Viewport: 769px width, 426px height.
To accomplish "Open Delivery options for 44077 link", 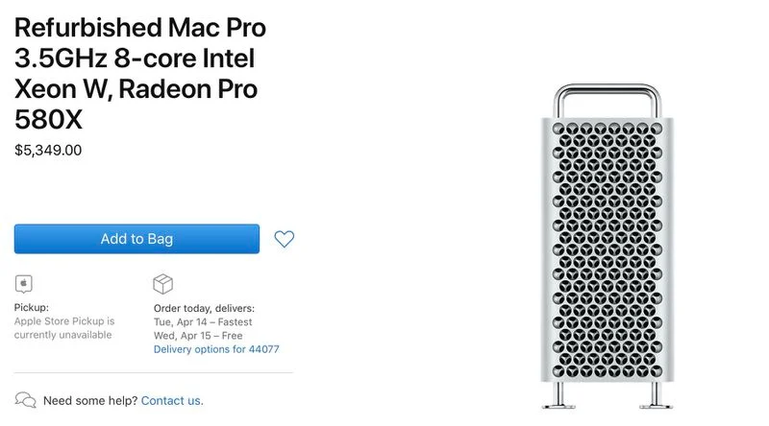I will click(x=216, y=349).
